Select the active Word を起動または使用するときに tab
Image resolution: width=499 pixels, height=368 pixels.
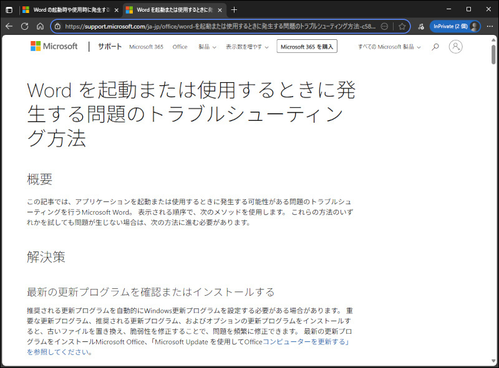(174, 10)
